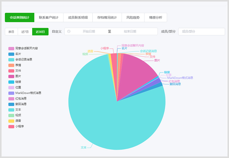Toggle the 文件 legend entry

15,71
